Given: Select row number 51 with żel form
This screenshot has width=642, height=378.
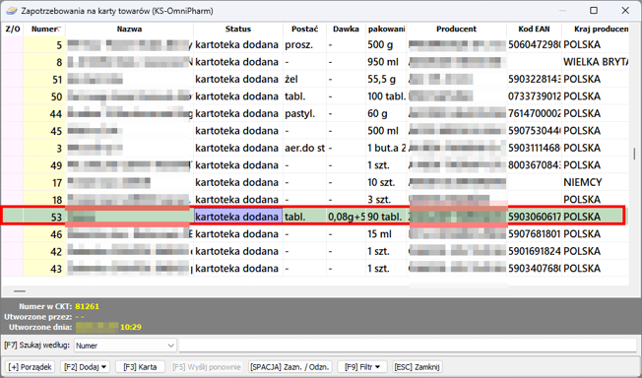Looking at the screenshot, I should click(315, 79).
